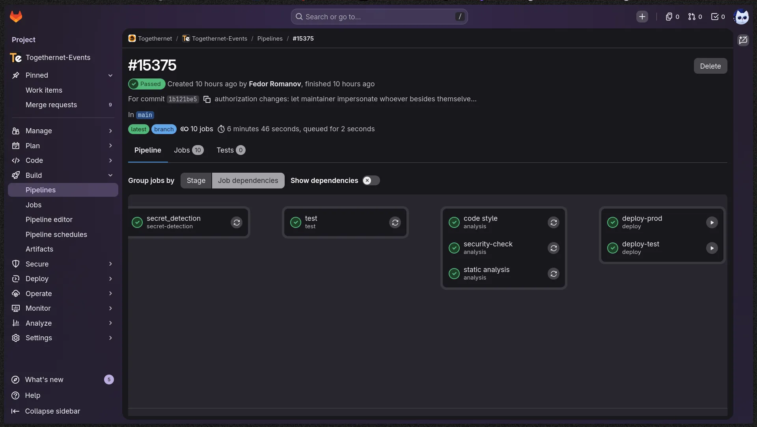Expand the Manage sidebar section
757x427 pixels.
coord(63,131)
